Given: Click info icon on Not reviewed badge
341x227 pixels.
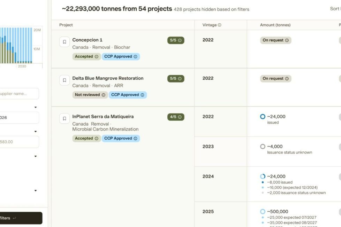Looking at the screenshot, I should pos(103,95).
